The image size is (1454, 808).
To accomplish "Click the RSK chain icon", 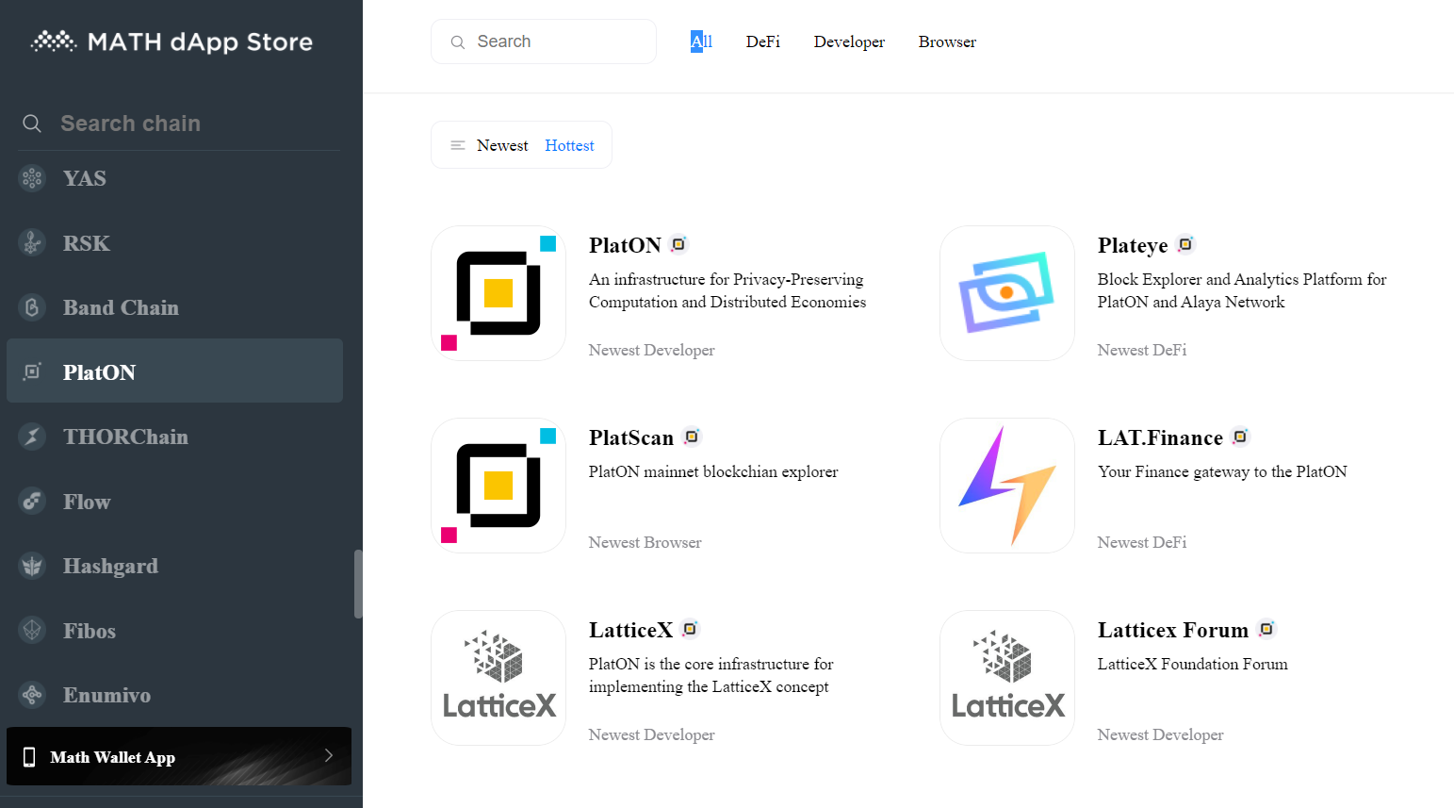I will (32, 243).
